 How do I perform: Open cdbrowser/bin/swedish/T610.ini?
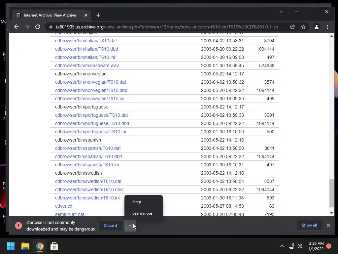[x=87, y=198]
